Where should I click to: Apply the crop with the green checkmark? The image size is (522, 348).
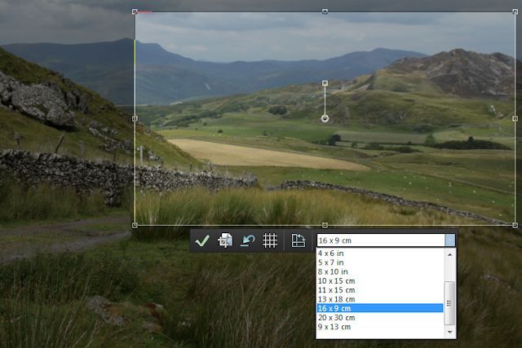click(202, 240)
